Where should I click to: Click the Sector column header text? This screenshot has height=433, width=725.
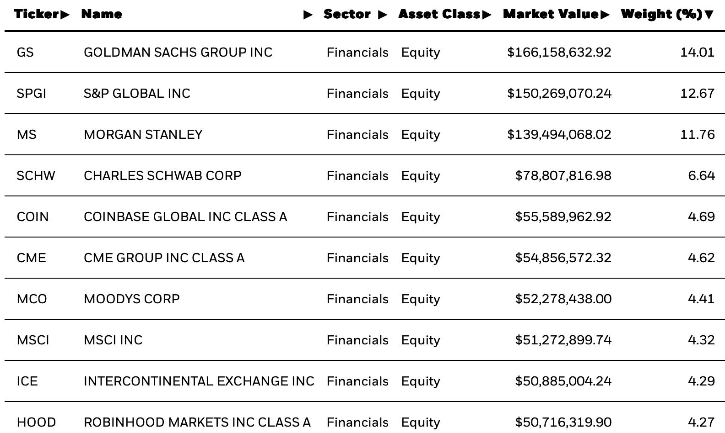pos(347,14)
